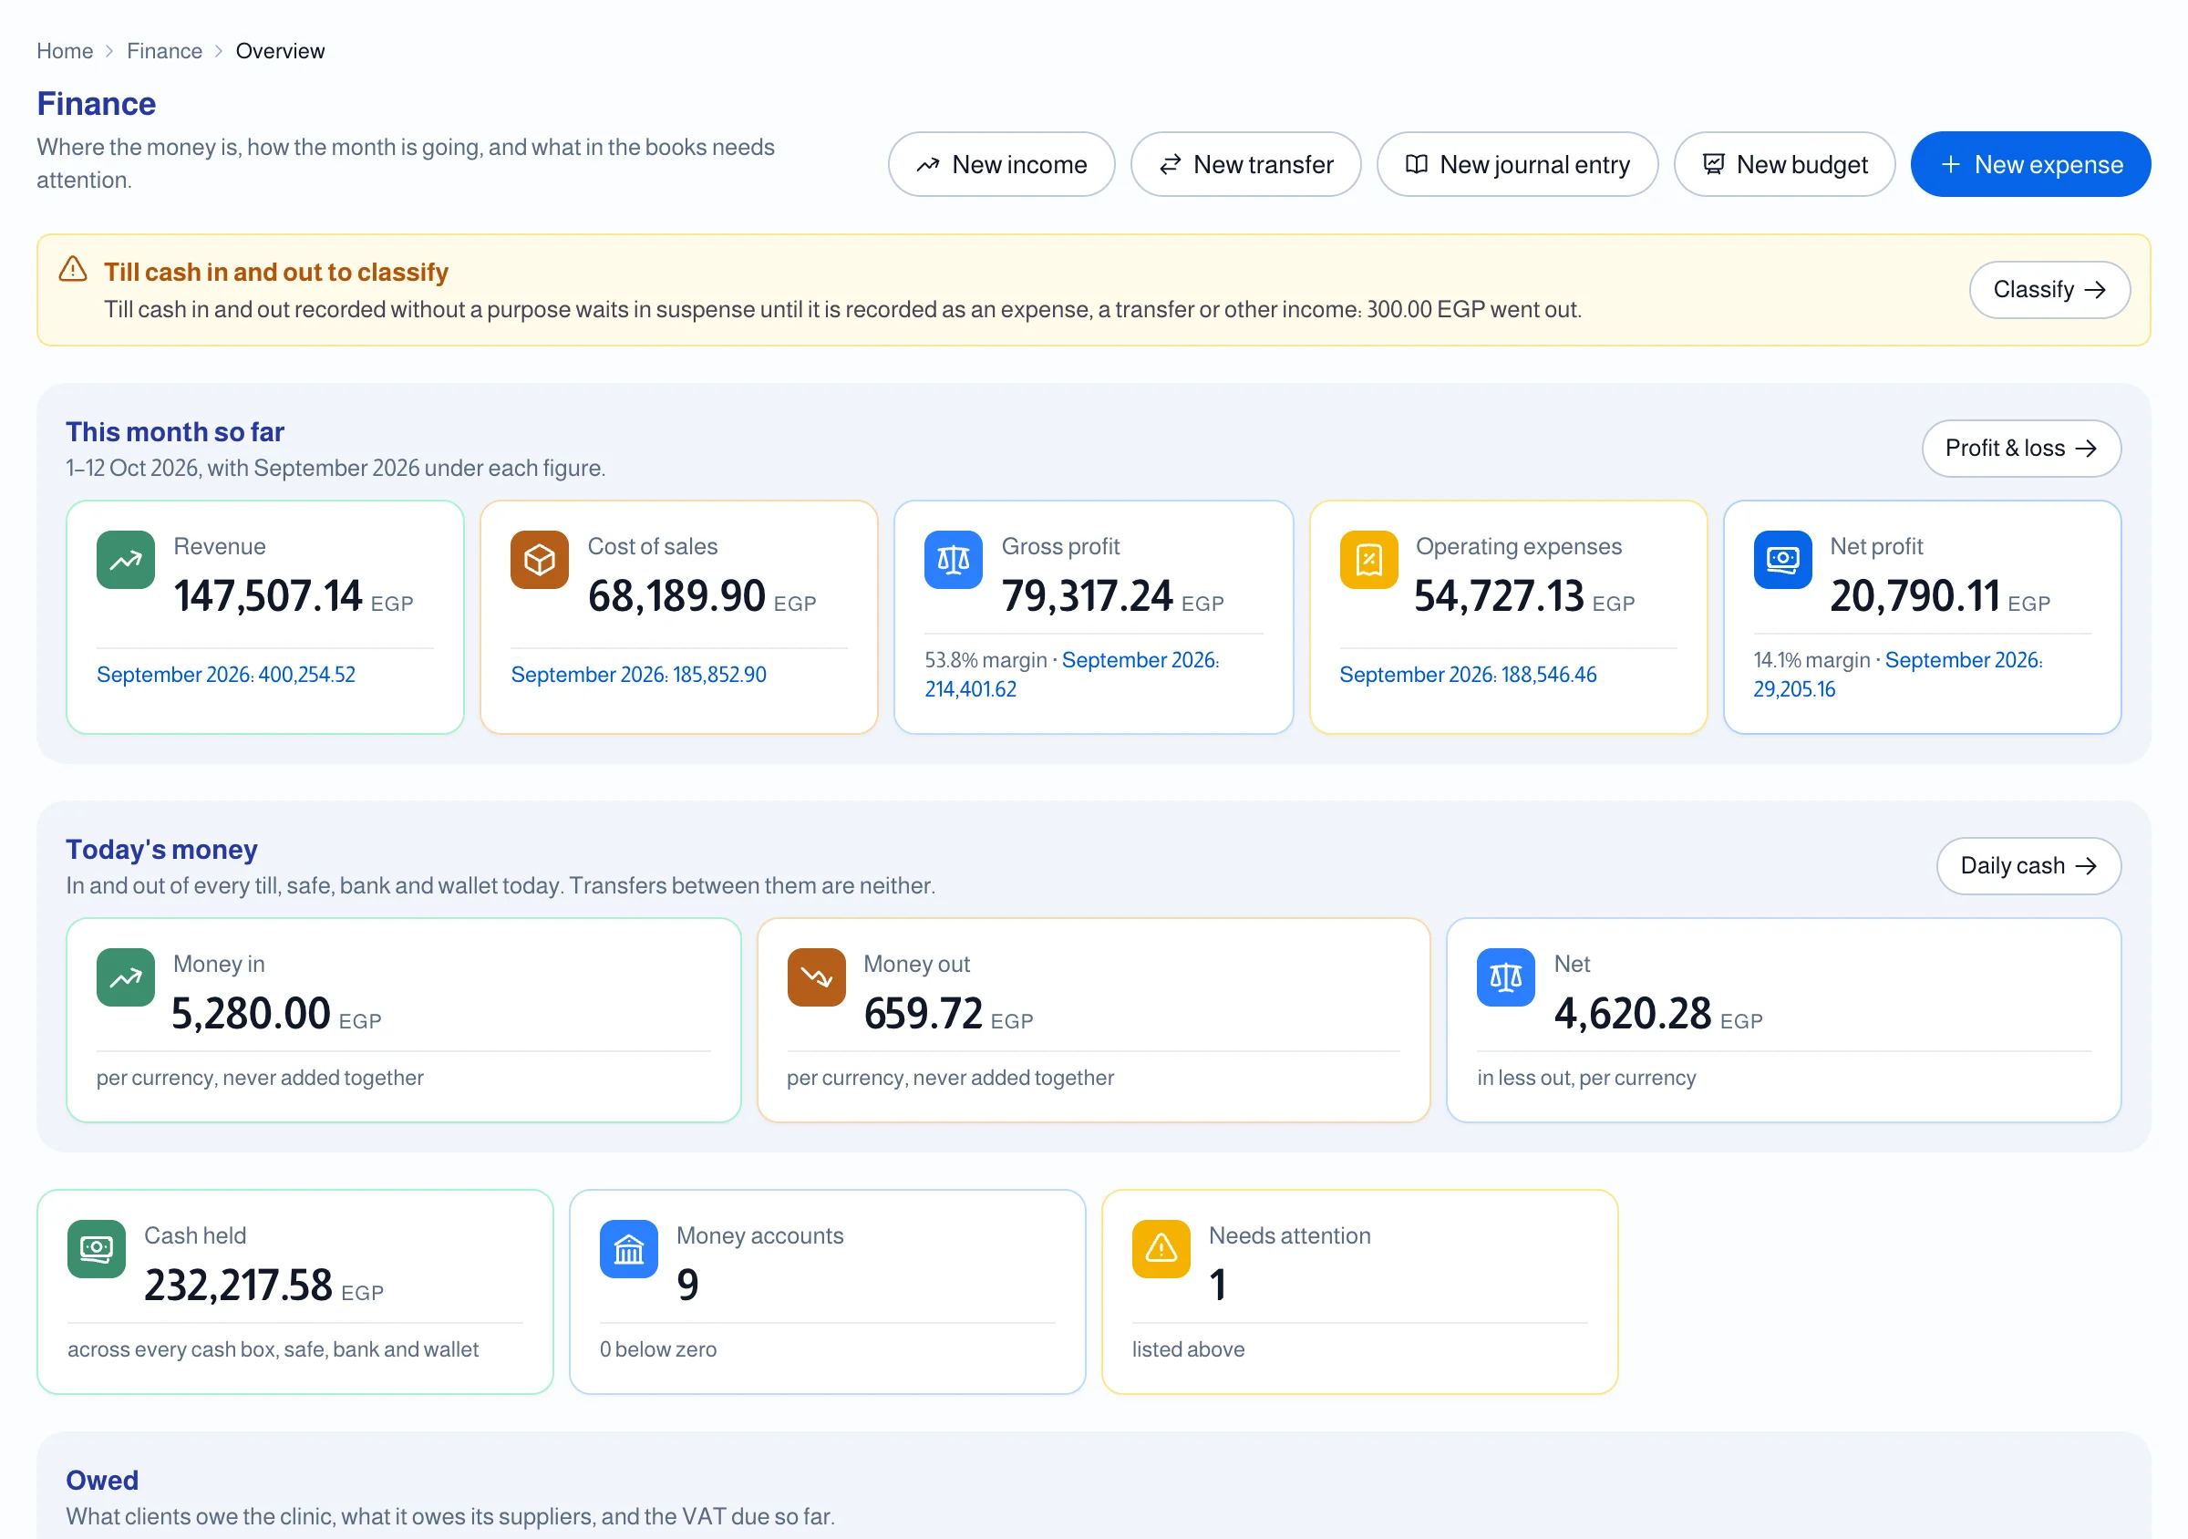This screenshot has width=2188, height=1539.
Task: Open September 2026: 400,254.52 revenue link
Action: point(226,675)
